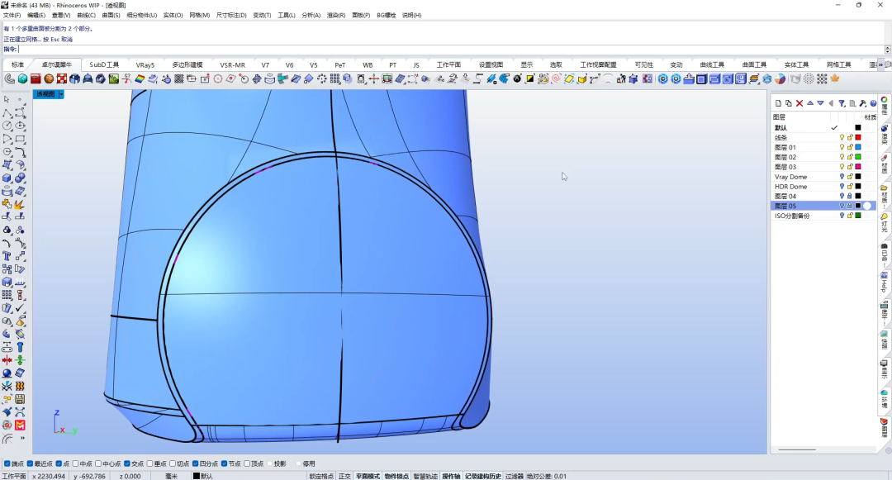Click the red circle icon in top toolbar

point(218,79)
